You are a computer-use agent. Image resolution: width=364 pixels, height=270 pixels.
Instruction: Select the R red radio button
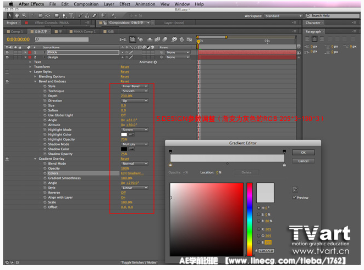click(x=258, y=229)
